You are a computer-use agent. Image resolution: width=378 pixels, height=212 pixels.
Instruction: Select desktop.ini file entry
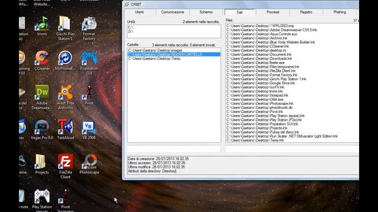[x=256, y=50]
